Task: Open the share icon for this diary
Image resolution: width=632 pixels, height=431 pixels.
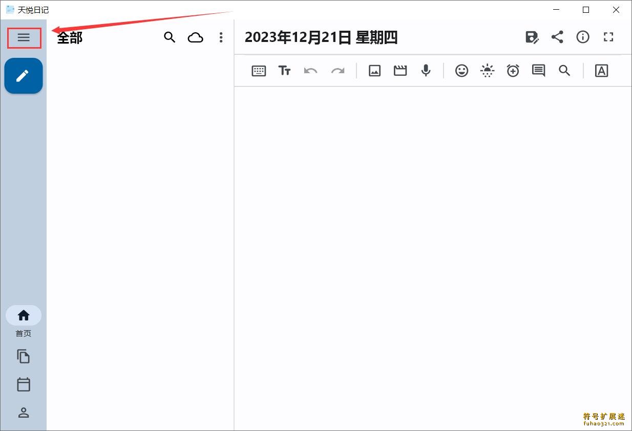Action: (x=557, y=37)
